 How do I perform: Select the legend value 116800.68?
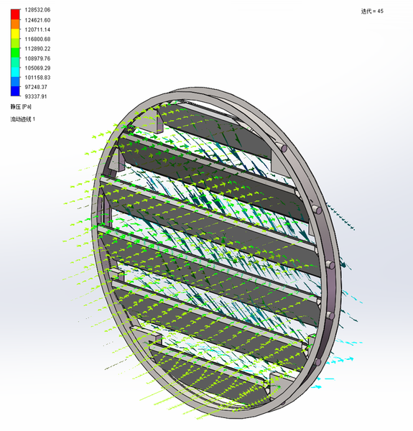point(37,39)
